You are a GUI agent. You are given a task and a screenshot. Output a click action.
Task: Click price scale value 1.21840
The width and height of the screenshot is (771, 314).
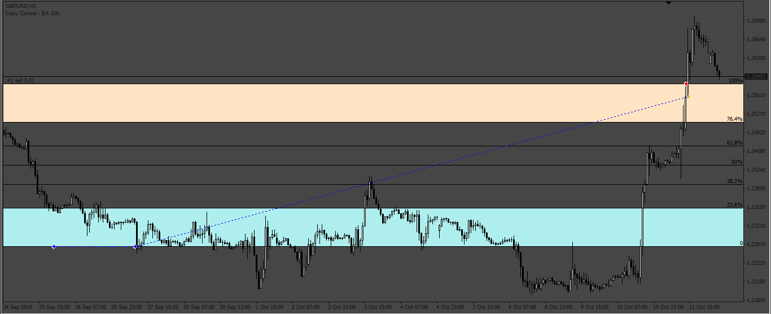coord(756,300)
